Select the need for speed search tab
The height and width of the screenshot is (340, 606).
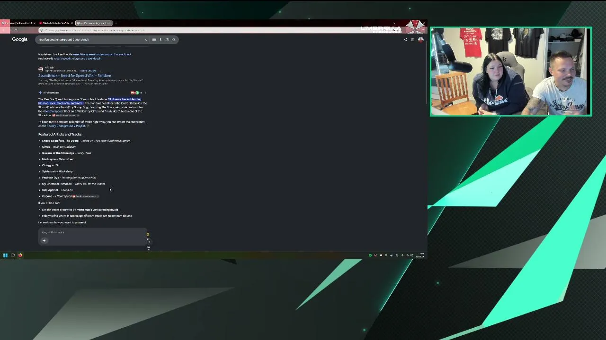93,23
